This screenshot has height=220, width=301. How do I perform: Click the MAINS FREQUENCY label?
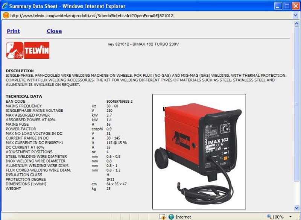pyautogui.click(x=24, y=106)
